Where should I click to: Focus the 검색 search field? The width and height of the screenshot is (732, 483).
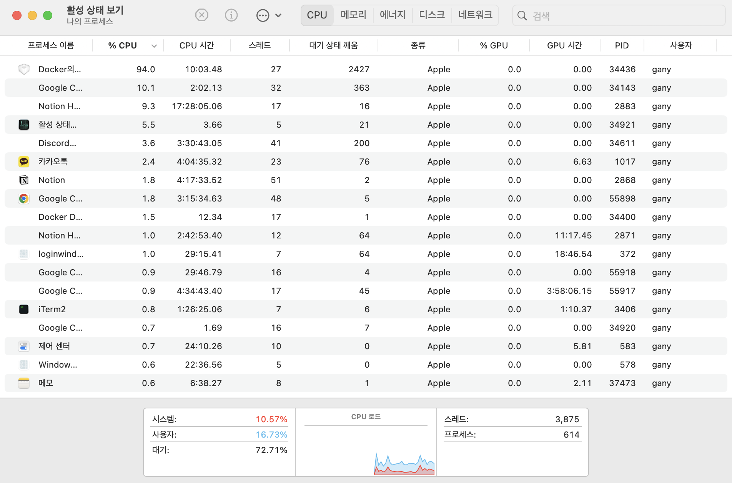point(619,15)
